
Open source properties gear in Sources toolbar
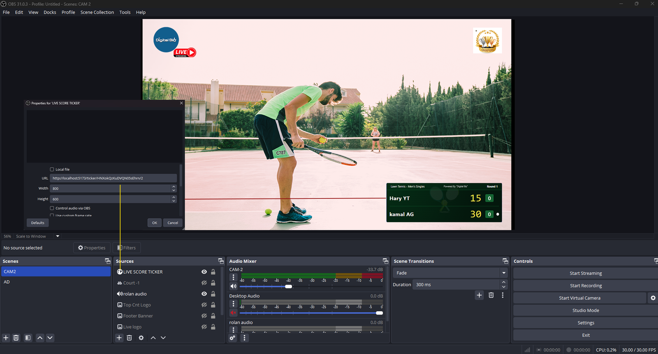[x=141, y=338]
